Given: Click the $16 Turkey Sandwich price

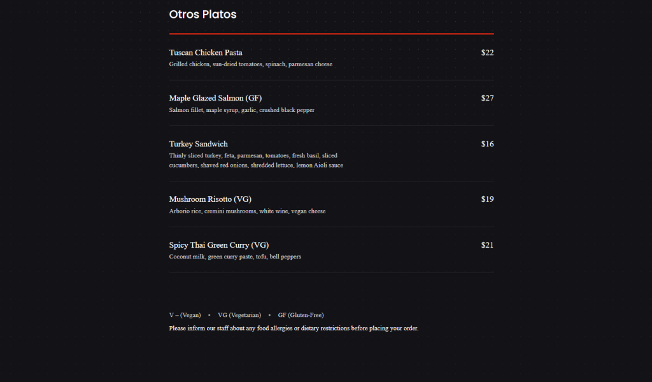Looking at the screenshot, I should tap(487, 144).
